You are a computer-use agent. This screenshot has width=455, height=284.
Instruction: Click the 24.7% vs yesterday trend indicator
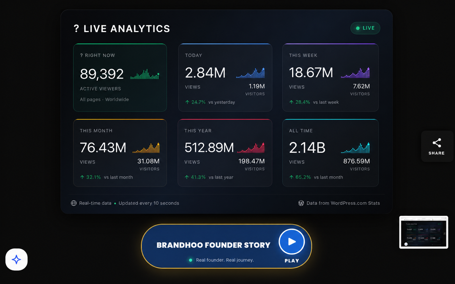point(210,102)
